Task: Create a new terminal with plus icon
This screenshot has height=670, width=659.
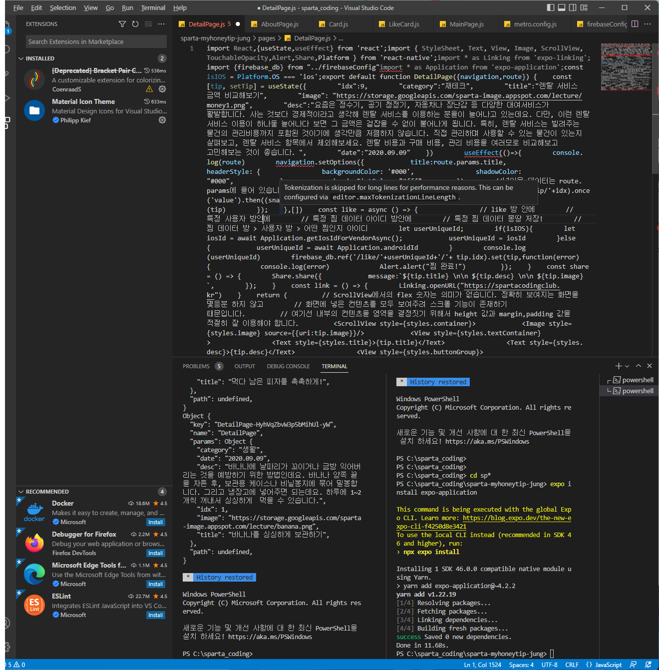Action: [x=619, y=366]
